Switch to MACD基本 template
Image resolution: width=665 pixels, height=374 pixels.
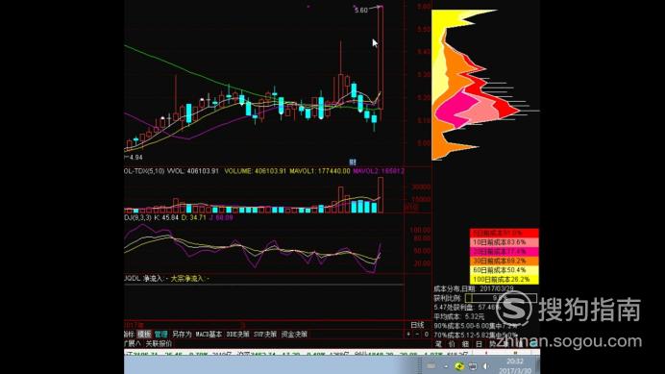coord(209,335)
